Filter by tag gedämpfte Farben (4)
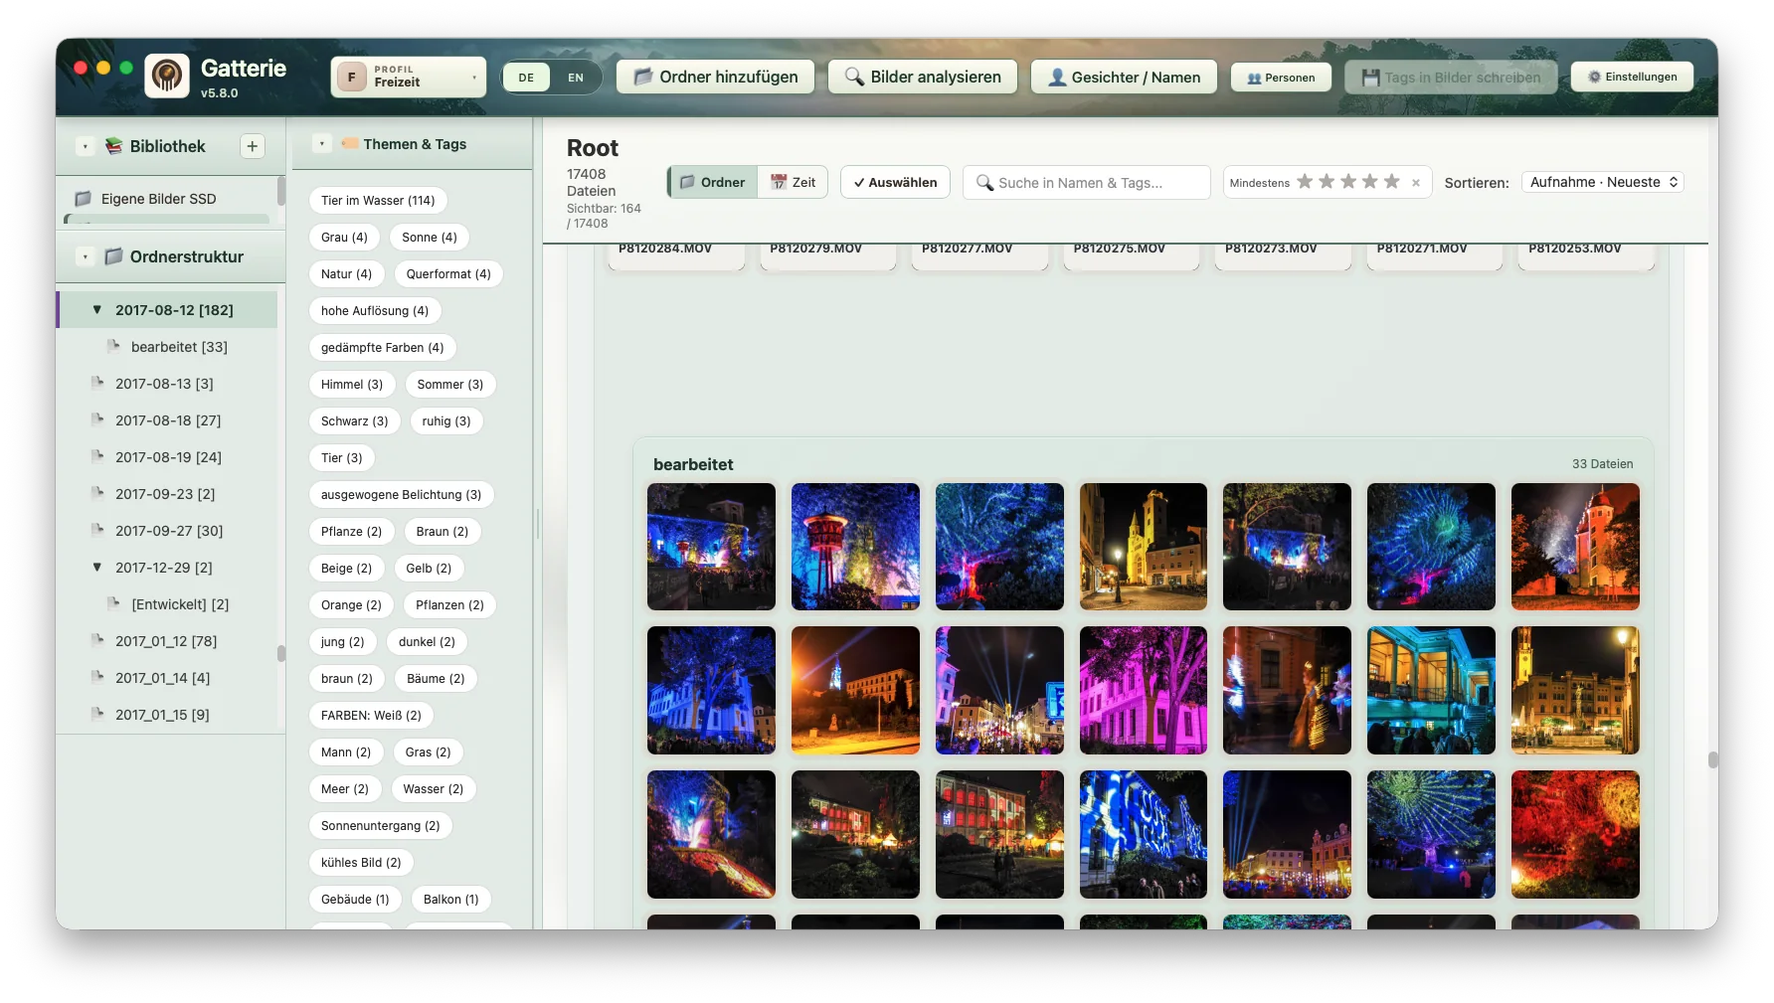The height and width of the screenshot is (1003, 1774). (383, 347)
